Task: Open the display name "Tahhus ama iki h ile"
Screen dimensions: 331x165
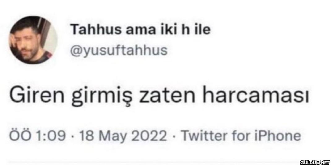Action: point(140,30)
